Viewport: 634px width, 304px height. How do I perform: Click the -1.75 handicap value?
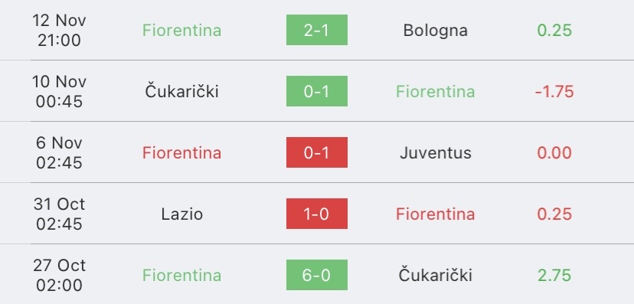554,92
